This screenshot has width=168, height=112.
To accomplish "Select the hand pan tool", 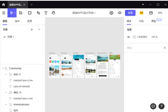I will [53, 13].
